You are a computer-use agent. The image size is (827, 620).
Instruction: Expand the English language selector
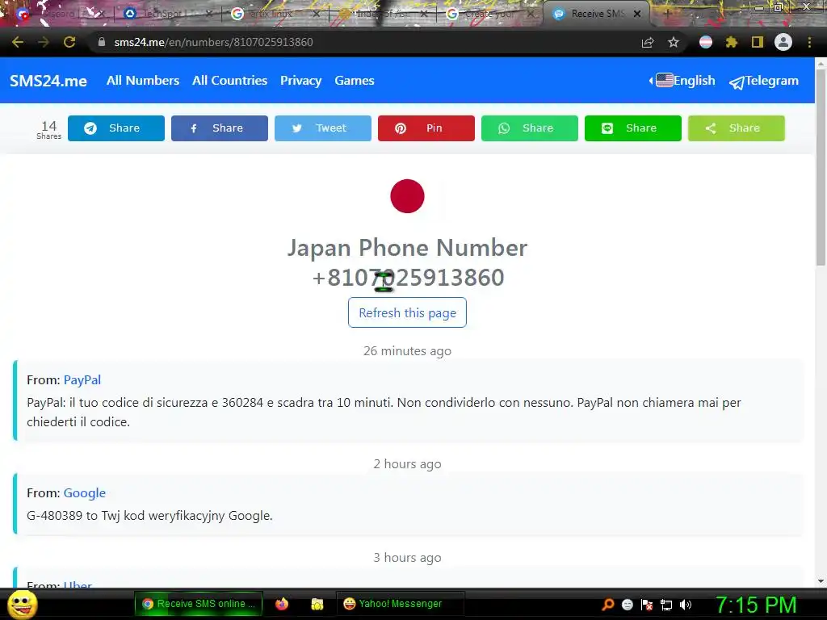coord(682,81)
